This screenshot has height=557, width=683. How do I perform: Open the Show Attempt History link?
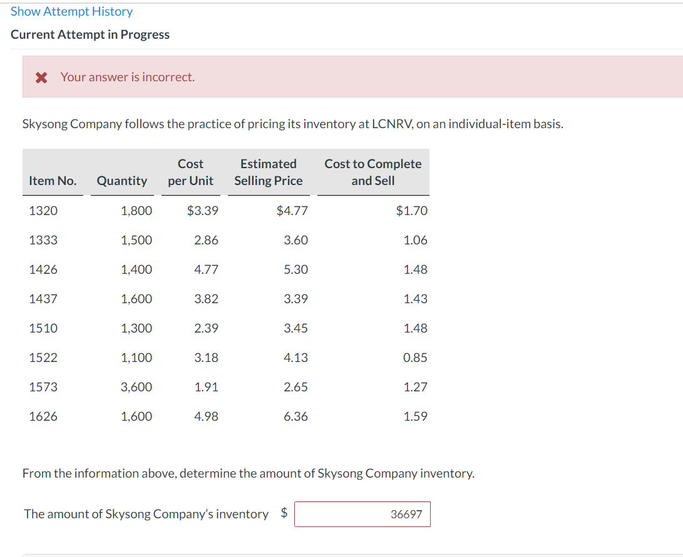[71, 11]
